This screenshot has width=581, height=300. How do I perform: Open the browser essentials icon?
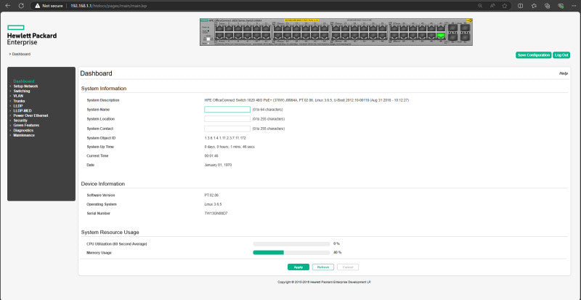click(561, 6)
